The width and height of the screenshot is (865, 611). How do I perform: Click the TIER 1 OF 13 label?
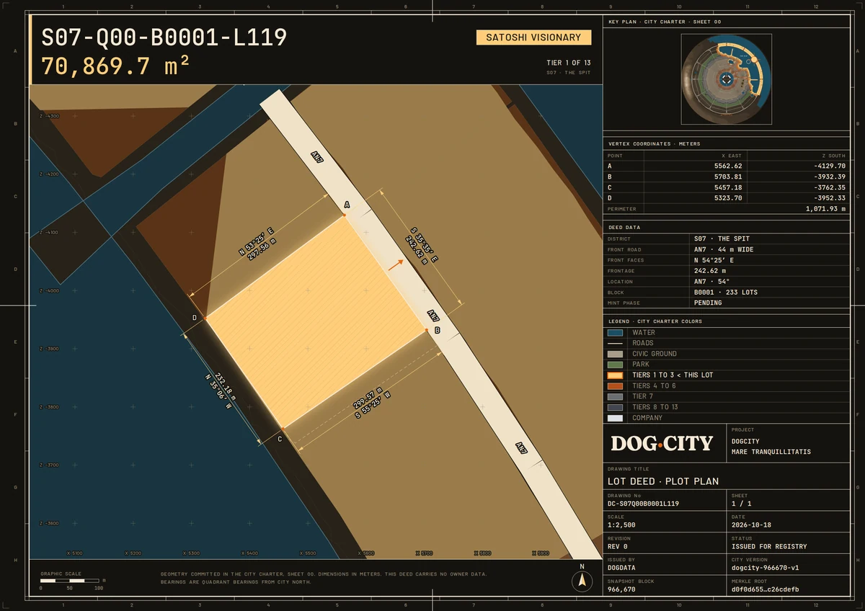[x=569, y=63]
